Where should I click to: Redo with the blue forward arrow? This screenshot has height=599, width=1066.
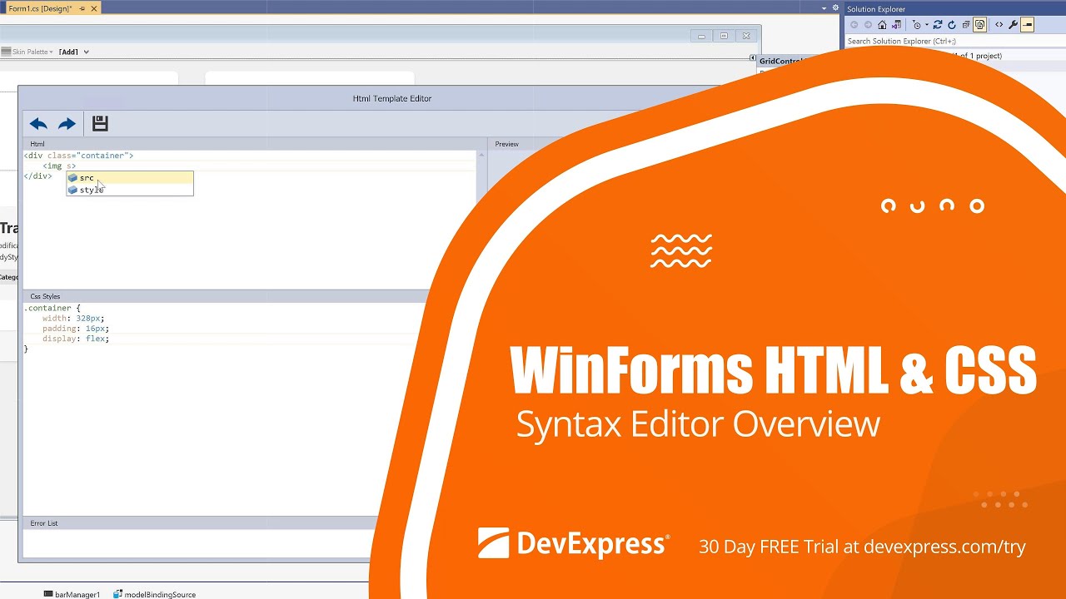click(x=67, y=124)
